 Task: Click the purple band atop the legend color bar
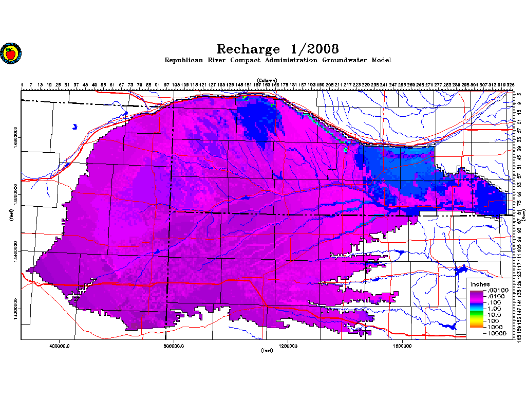(477, 293)
